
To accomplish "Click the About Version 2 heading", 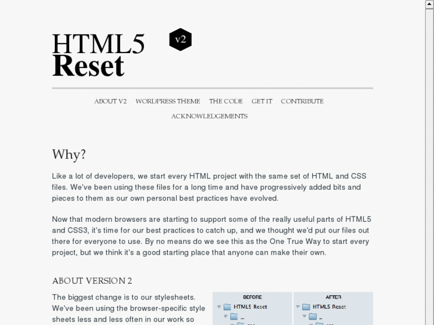I will [92, 281].
